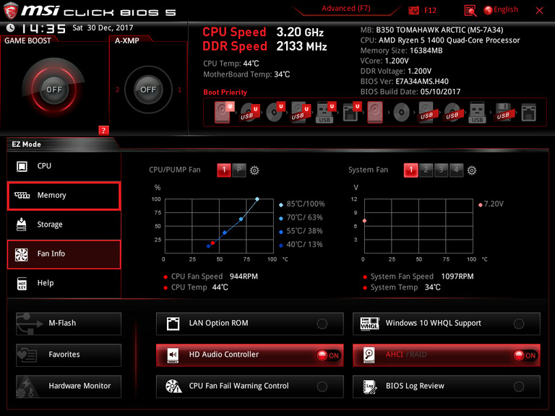Click the HD Audio Controller speaker icon
Image resolution: width=555 pixels, height=416 pixels.
click(x=173, y=355)
